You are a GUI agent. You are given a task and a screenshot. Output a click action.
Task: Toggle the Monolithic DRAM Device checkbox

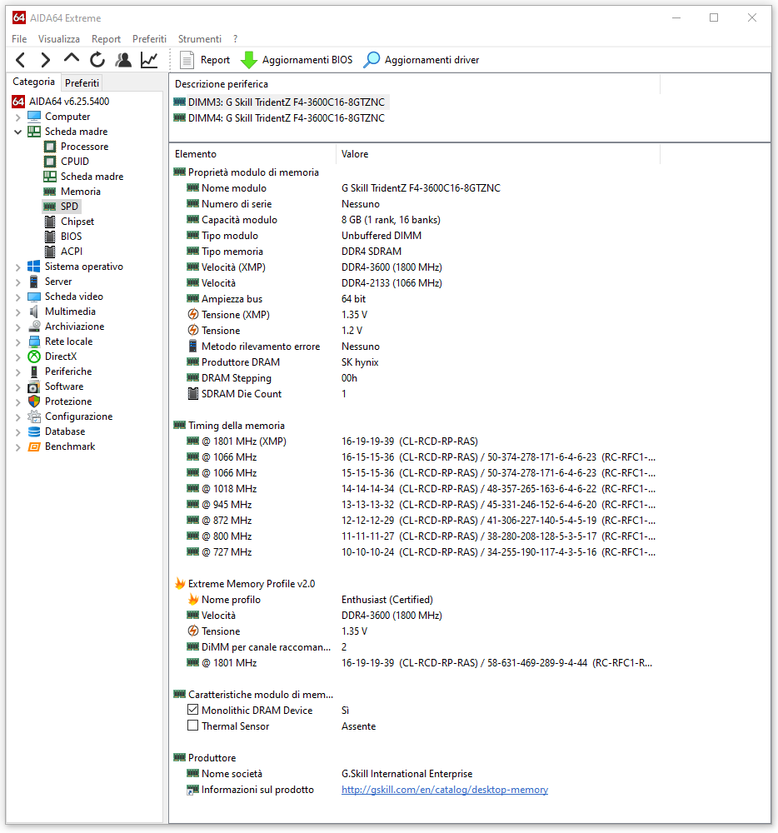coord(192,710)
